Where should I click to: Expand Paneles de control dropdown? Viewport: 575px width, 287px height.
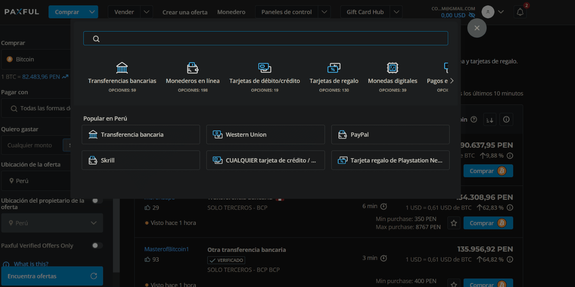324,12
